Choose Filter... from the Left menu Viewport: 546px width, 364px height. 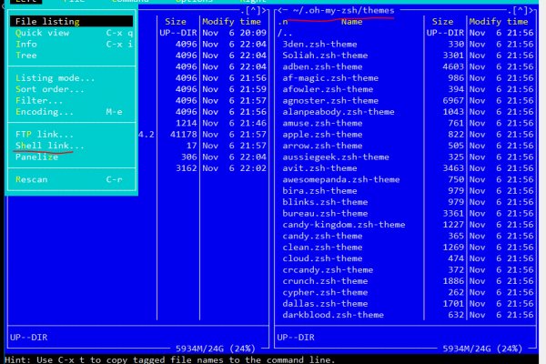40,100
